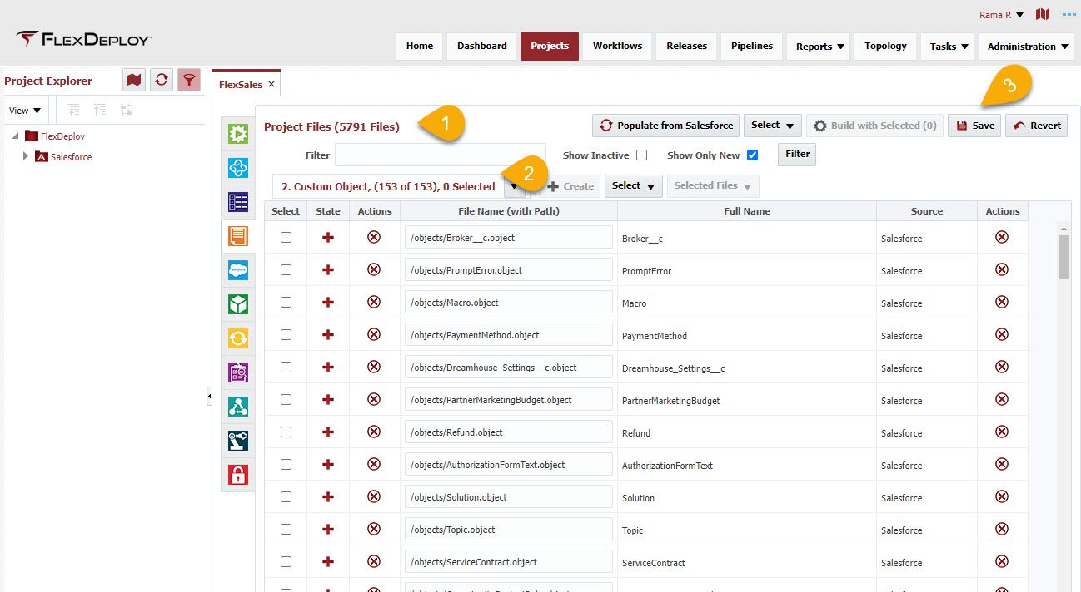Click the red plus State icon for Broker__c.object
1081x592 pixels.
[x=328, y=238]
